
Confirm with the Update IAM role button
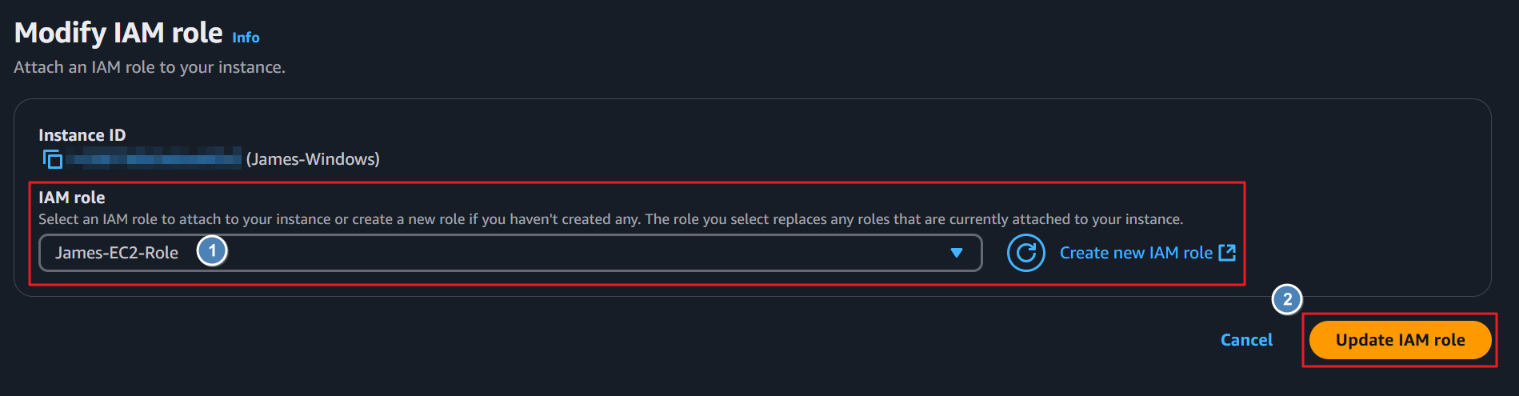(x=1400, y=340)
